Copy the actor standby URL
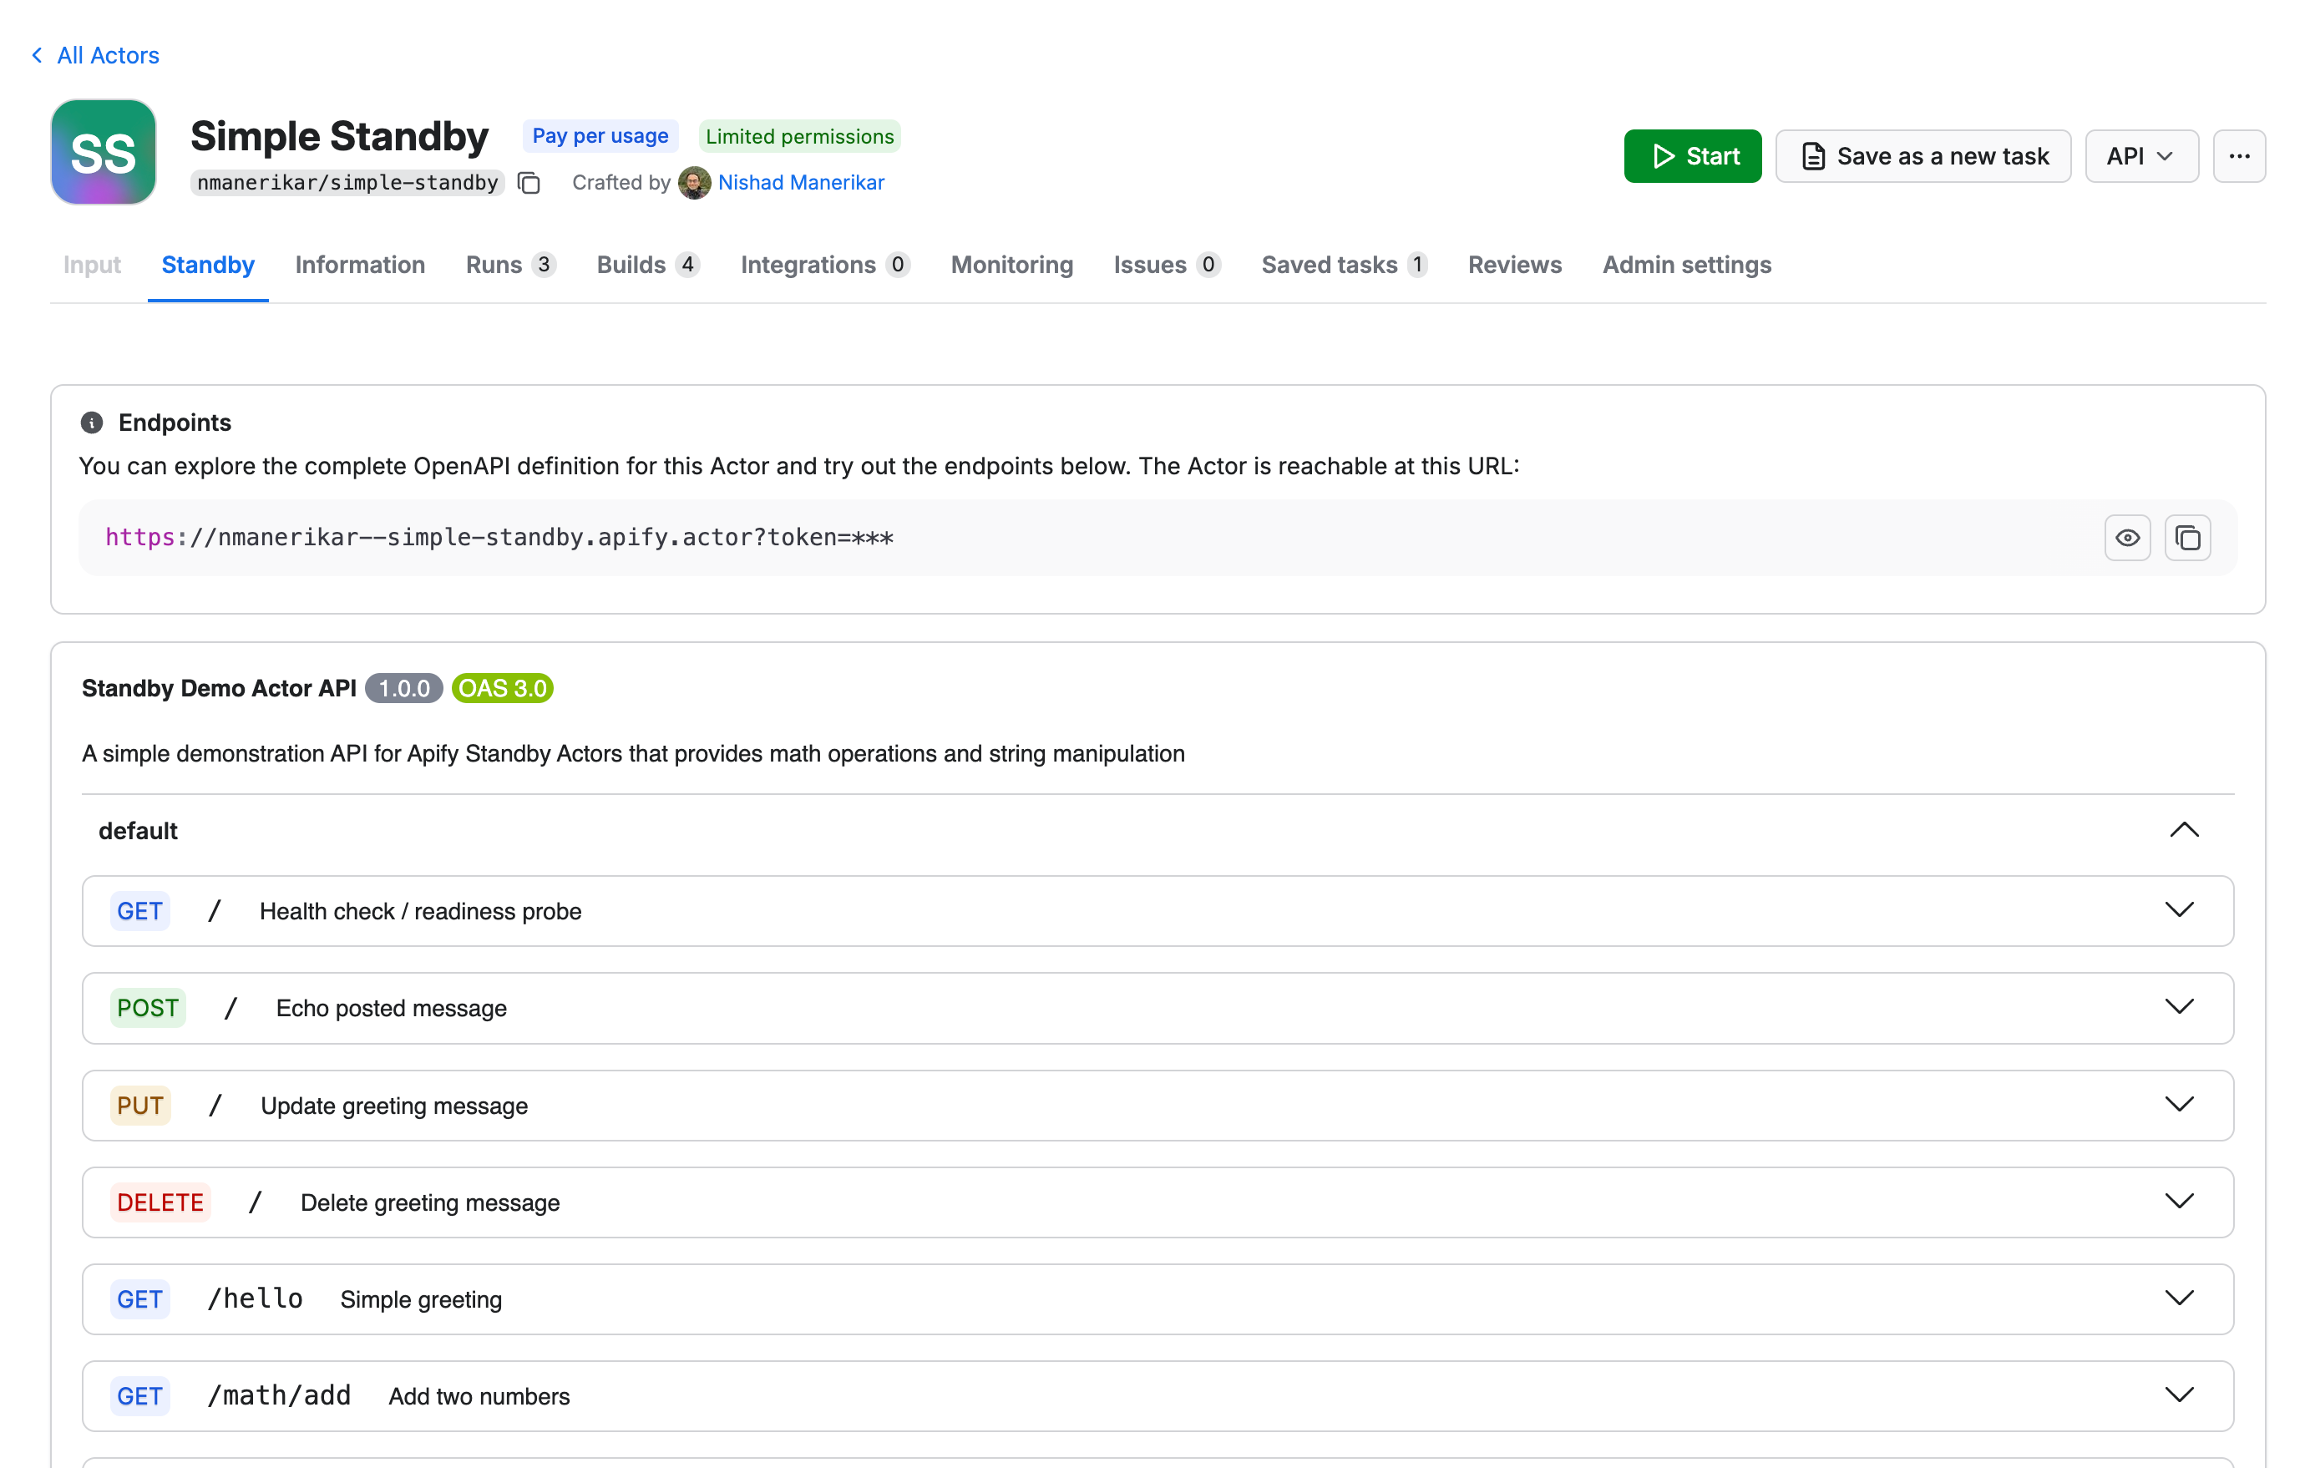This screenshot has height=1468, width=2310. coord(2188,537)
